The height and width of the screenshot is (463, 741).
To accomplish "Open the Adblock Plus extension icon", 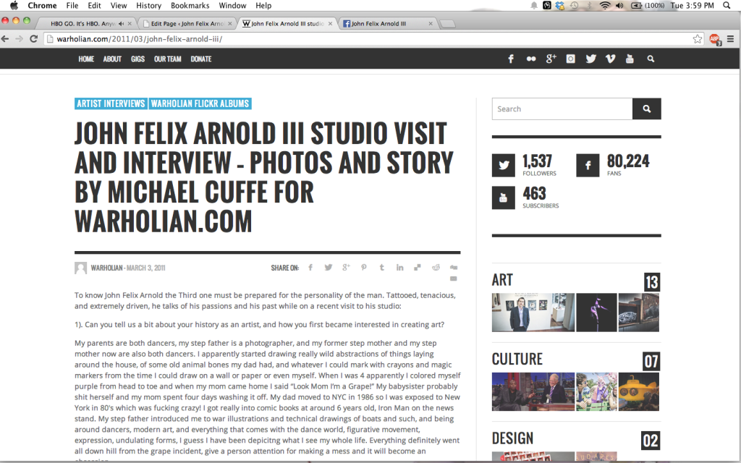I will tap(715, 39).
